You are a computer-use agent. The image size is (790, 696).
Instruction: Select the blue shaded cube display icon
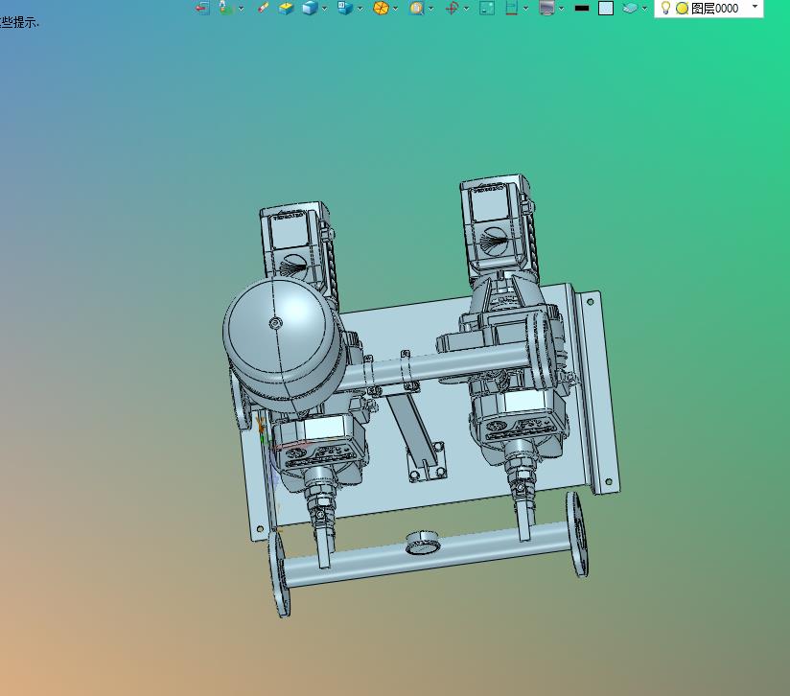coord(310,8)
